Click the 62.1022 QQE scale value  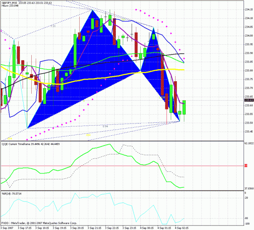click(249, 143)
